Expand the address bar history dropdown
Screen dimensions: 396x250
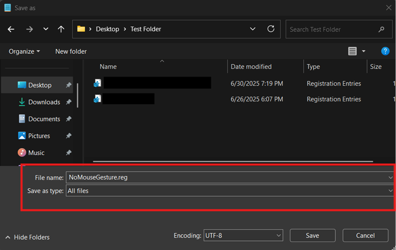pos(252,29)
